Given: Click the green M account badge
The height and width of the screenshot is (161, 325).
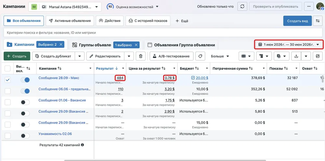Looking at the screenshot, I should point(34,7).
